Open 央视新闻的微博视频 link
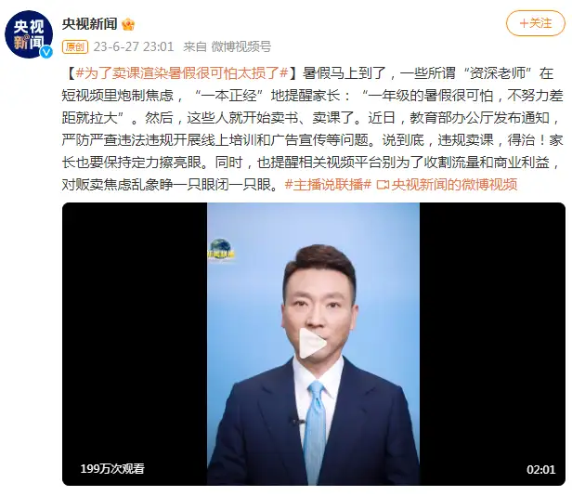The height and width of the screenshot is (496, 572). (455, 185)
